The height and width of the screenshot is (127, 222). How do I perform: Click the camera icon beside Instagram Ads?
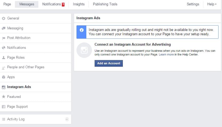[x=3, y=87]
